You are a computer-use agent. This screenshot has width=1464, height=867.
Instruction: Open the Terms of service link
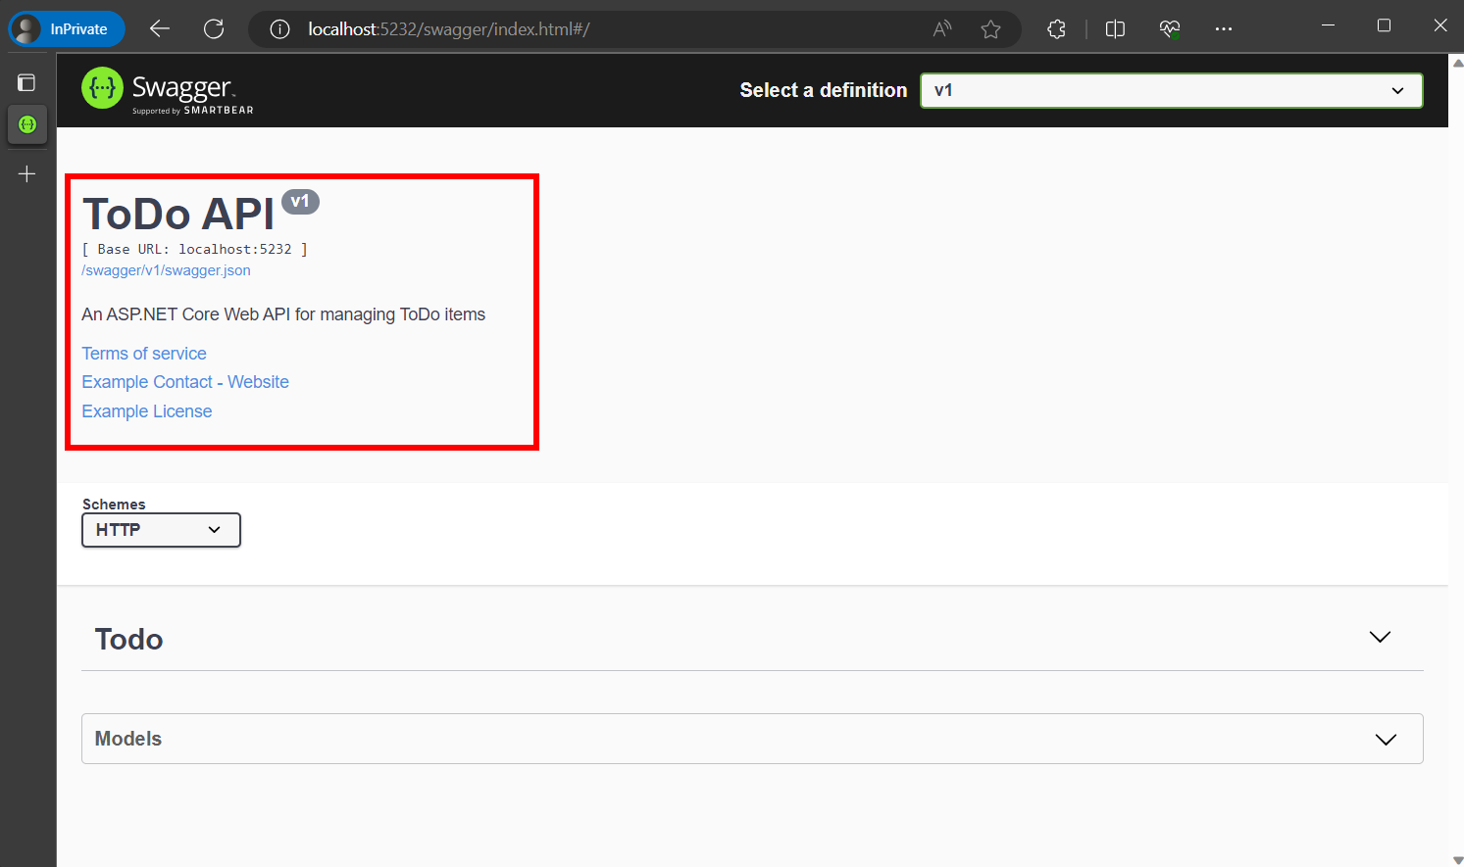143,353
